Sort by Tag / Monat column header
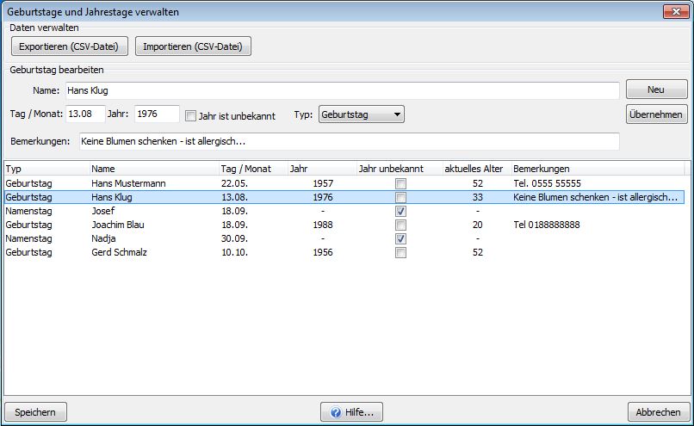Viewport: 694px width, 426px height. coord(254,169)
